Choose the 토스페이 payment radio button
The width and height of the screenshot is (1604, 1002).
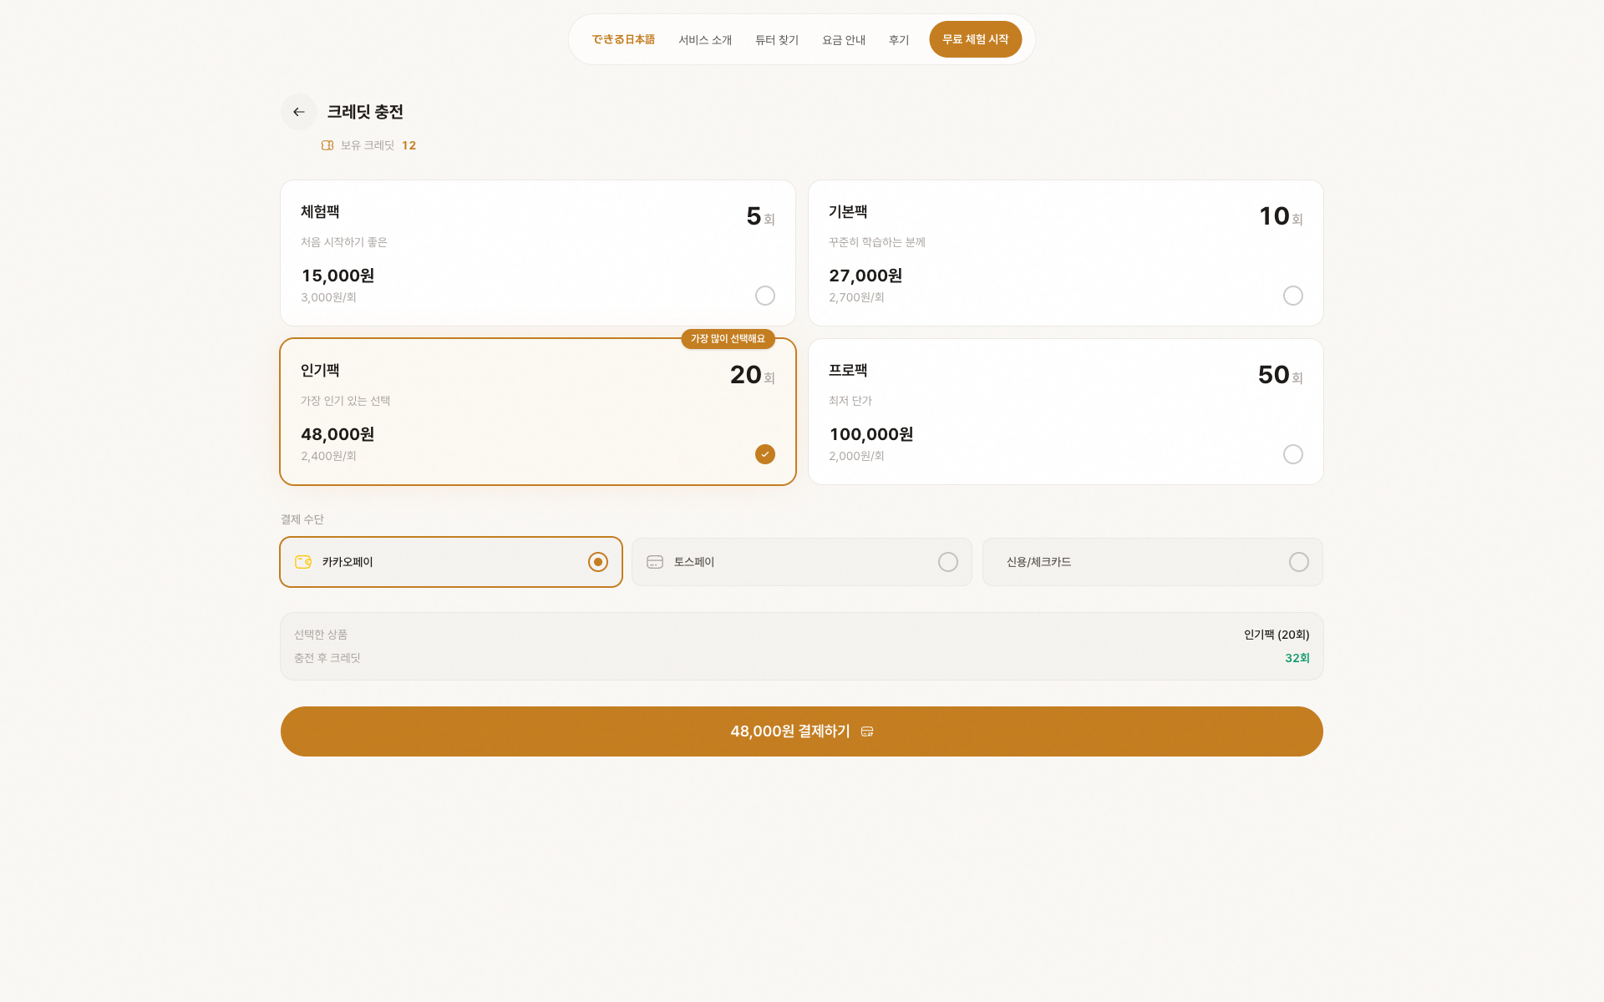coord(947,562)
